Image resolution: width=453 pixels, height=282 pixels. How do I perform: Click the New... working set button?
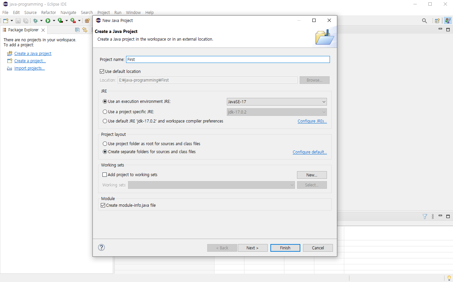point(312,175)
